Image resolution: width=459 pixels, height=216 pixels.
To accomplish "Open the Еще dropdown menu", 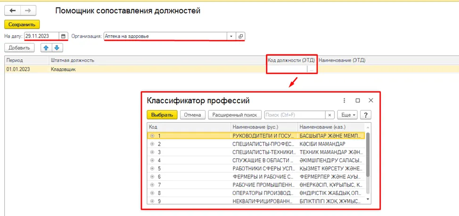I will pyautogui.click(x=348, y=115).
